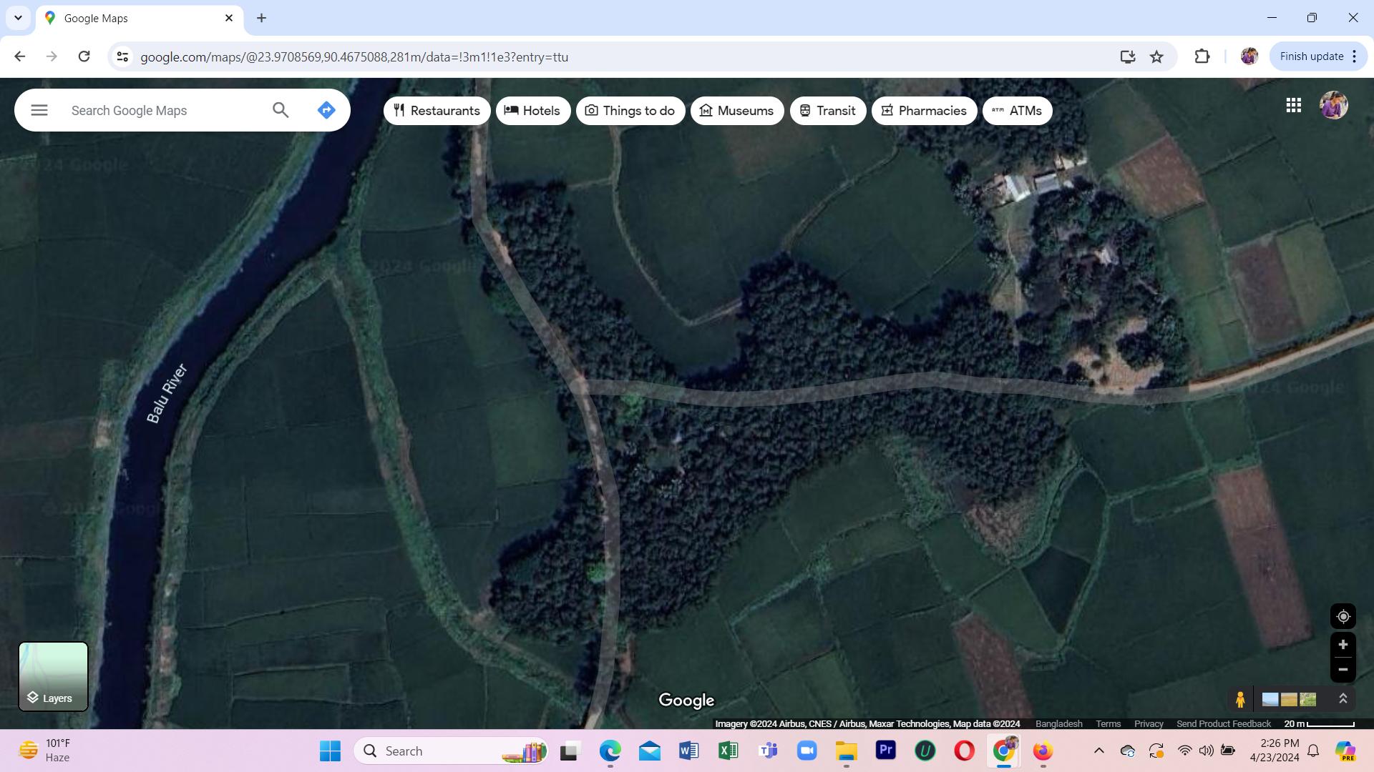This screenshot has width=1374, height=772.
Task: Launch Excel from the taskbar
Action: pyautogui.click(x=729, y=751)
